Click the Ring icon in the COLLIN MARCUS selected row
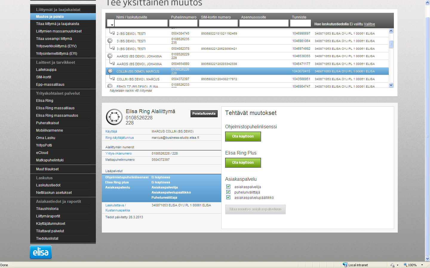This screenshot has height=268, width=430. tap(110, 71)
